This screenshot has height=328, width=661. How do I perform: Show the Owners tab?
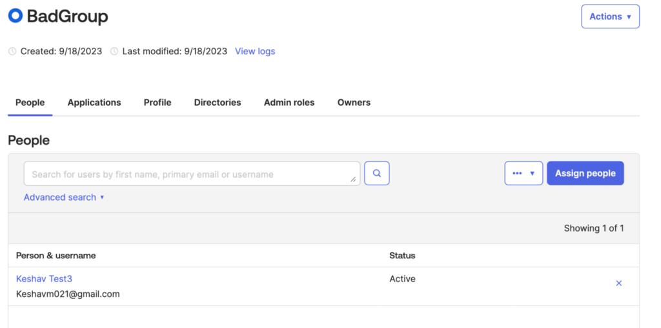354,103
